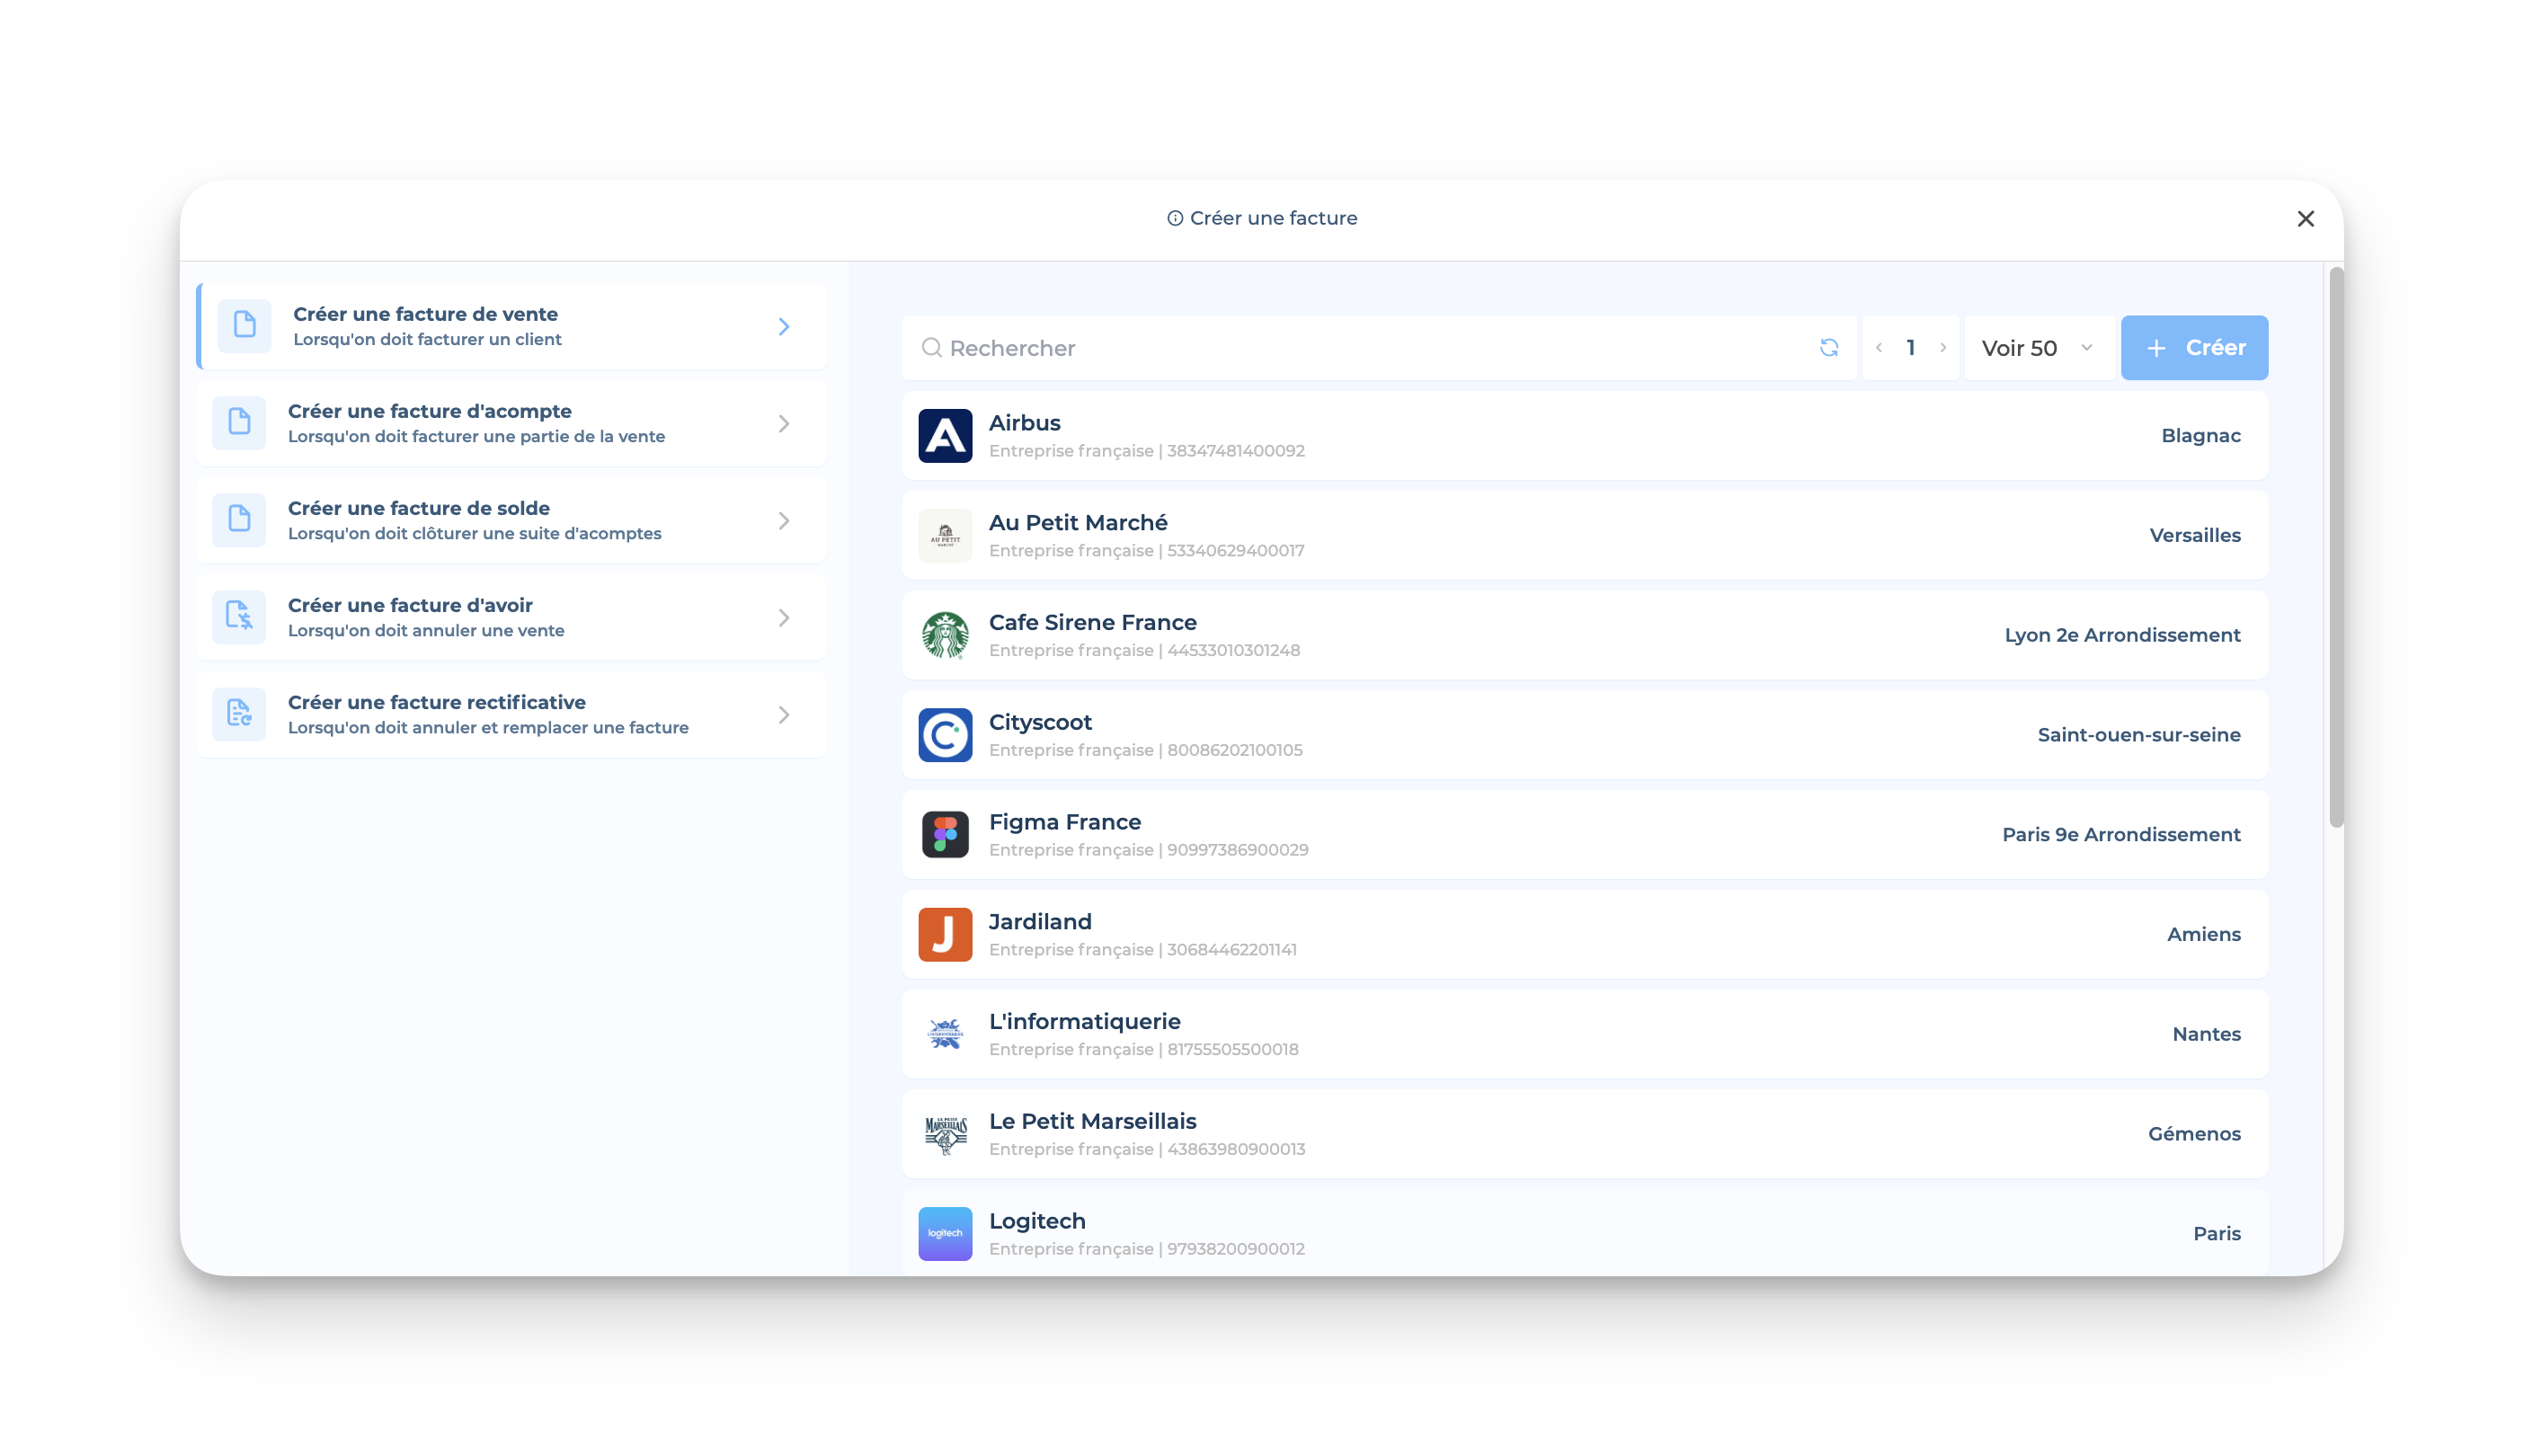Click the Cafe Sirene France logo

[x=944, y=635]
